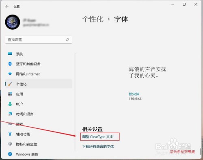Click the Bluetooth icon in sidebar

10,64
